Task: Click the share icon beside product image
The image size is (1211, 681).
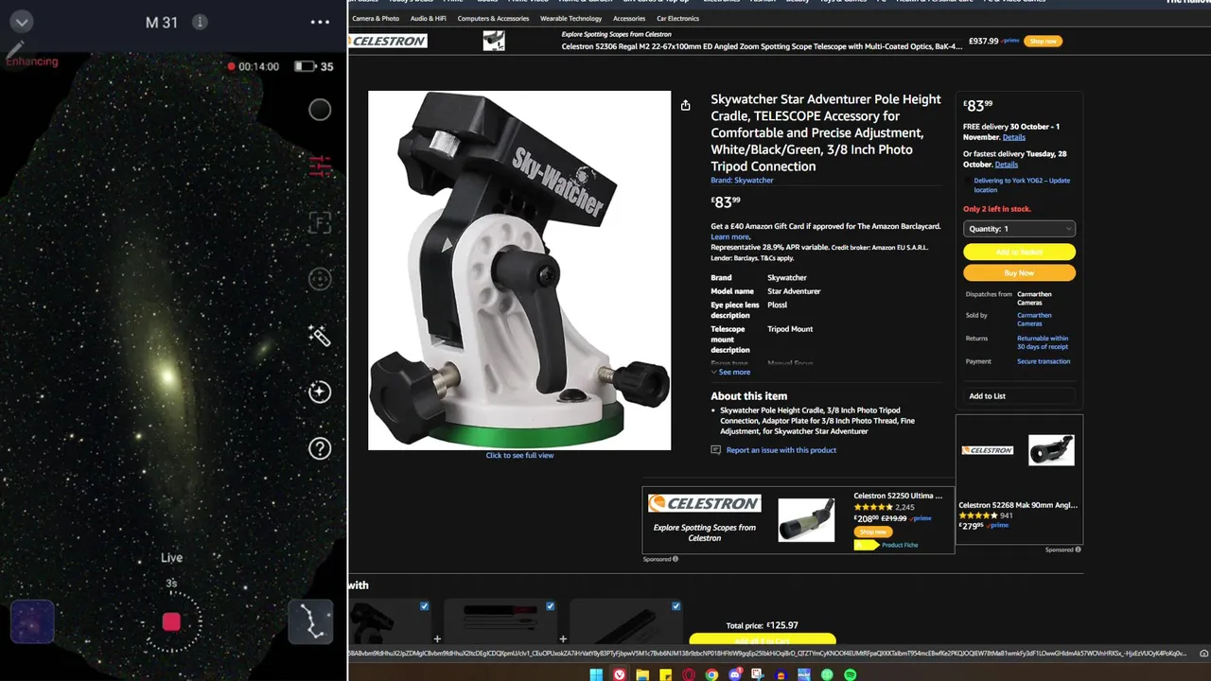Action: pos(685,105)
